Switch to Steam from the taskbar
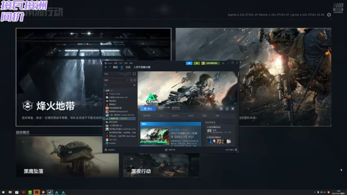The height and width of the screenshot is (195, 347). 50,192
